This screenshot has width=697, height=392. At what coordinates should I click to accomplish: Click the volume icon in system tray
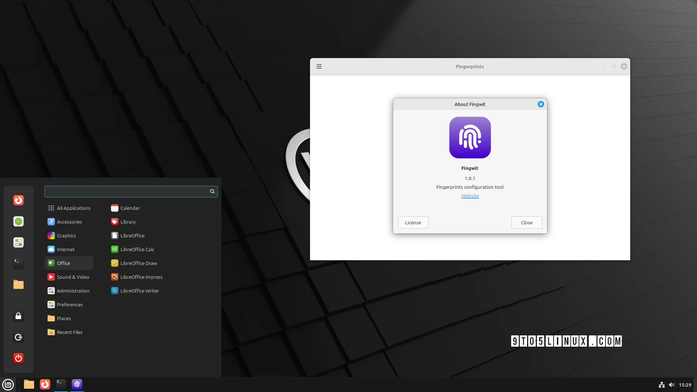672,385
